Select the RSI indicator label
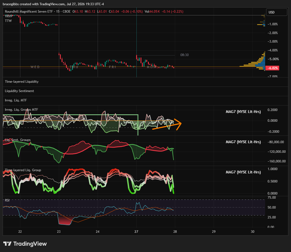Viewport: 291px width, 252px height. tap(7, 200)
